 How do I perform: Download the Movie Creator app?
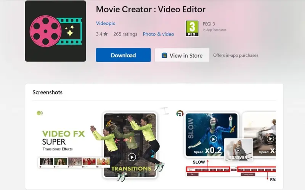point(123,55)
